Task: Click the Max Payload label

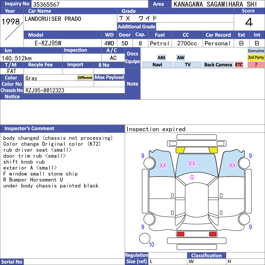Action: click(x=109, y=78)
